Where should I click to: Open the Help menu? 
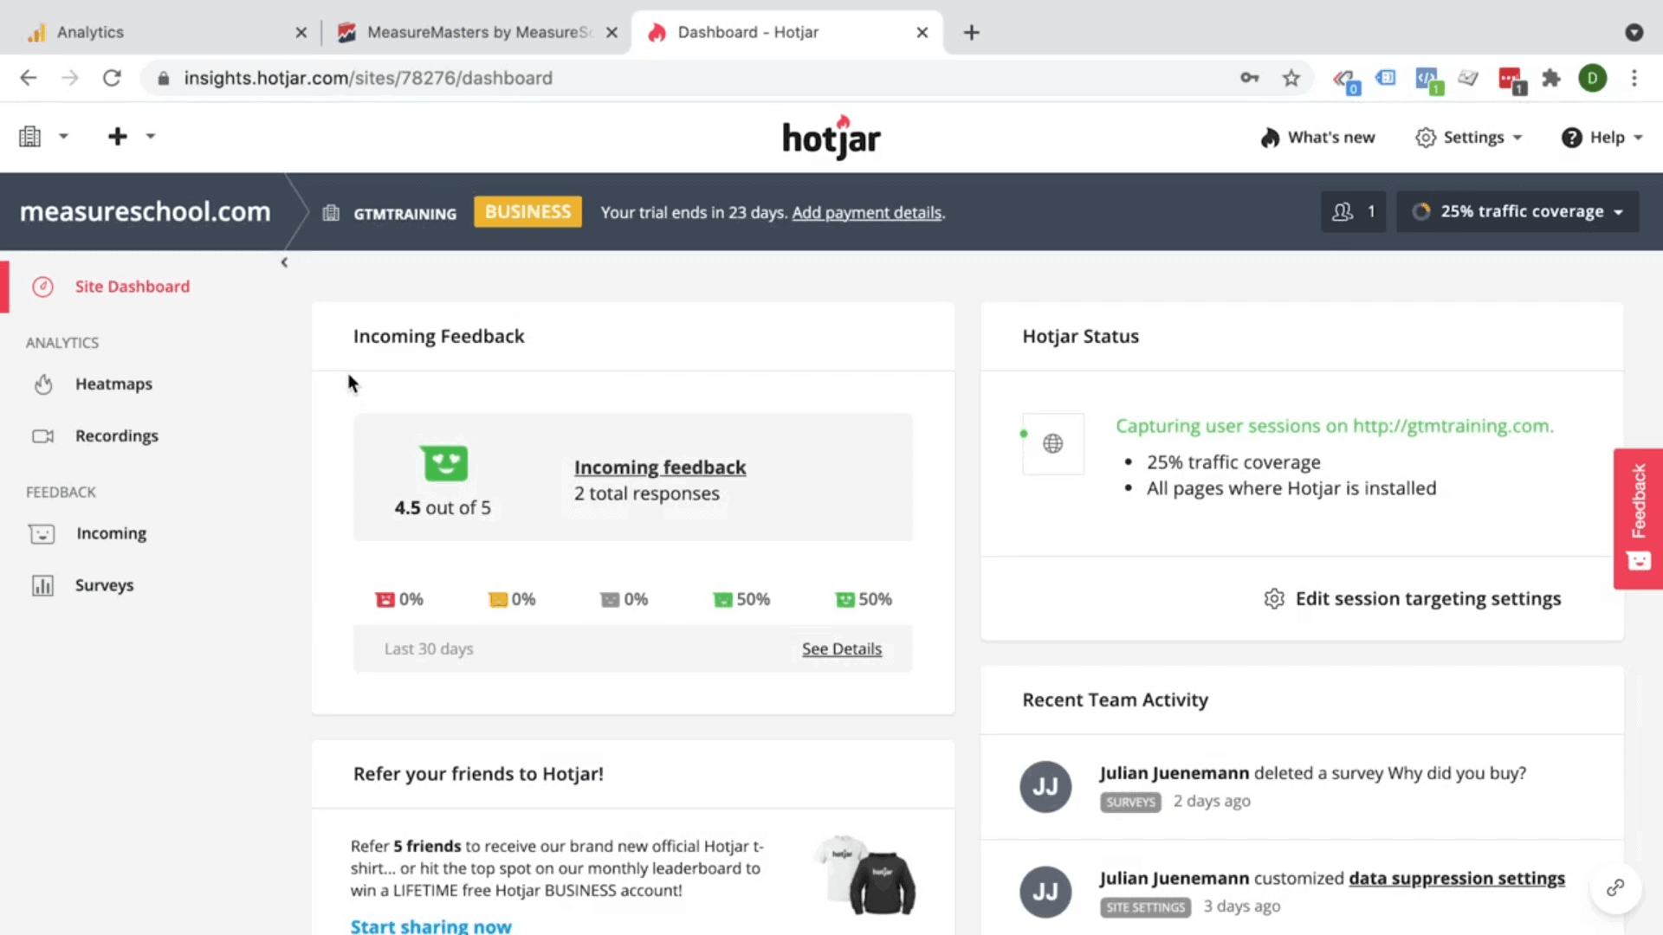point(1602,137)
